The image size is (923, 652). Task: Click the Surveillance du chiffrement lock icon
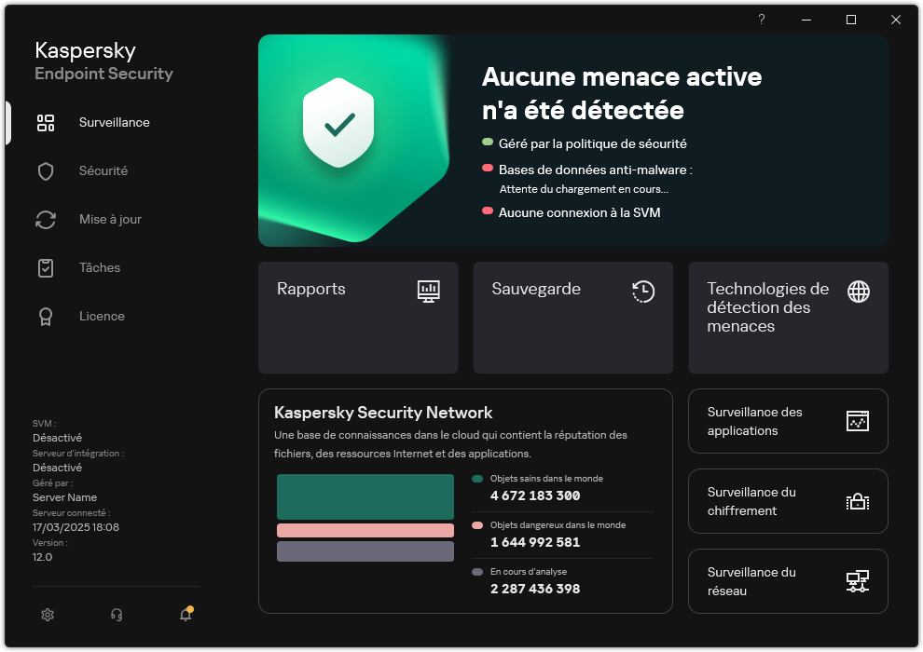pos(857,501)
